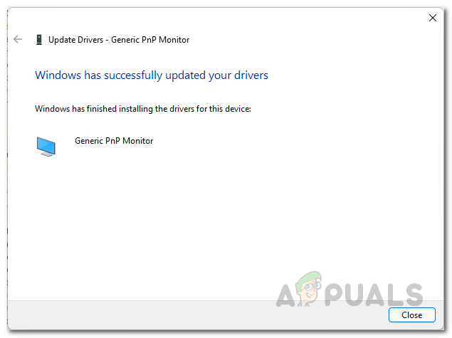Click the 'Windows has finished installing the drivers' text
452x338 pixels.
tap(143, 109)
